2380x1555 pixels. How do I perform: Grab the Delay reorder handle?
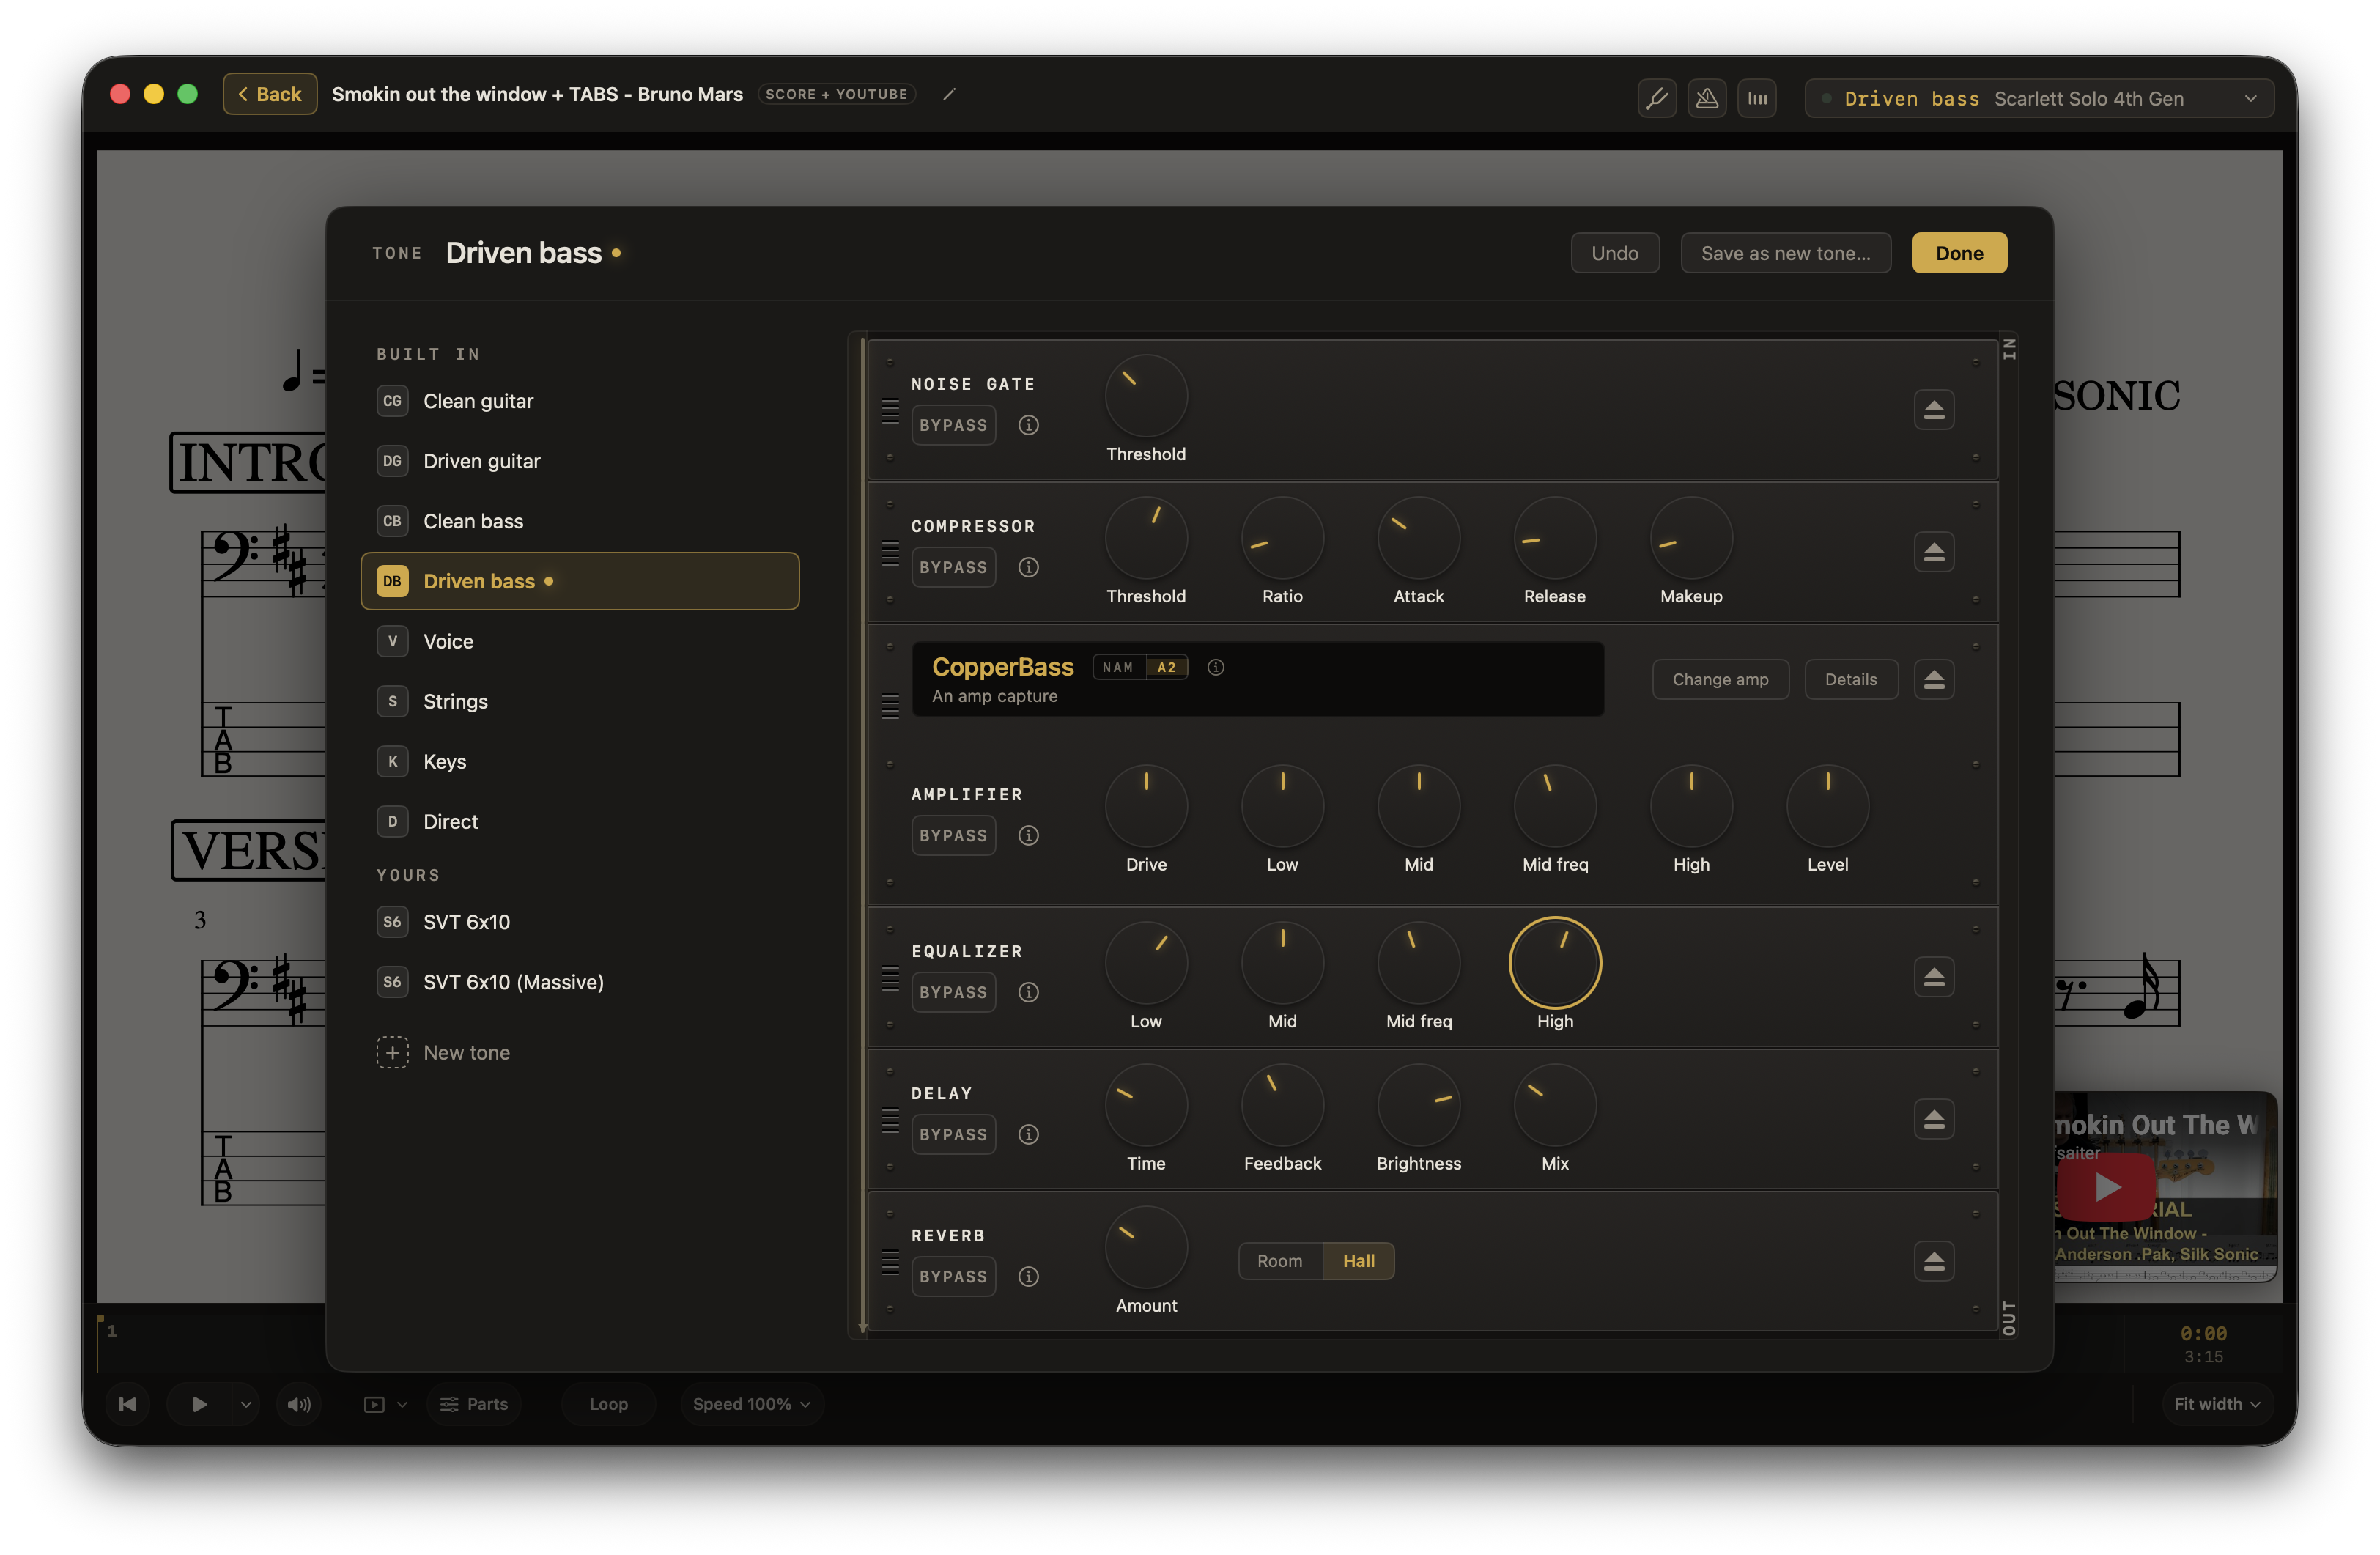pyautogui.click(x=890, y=1119)
